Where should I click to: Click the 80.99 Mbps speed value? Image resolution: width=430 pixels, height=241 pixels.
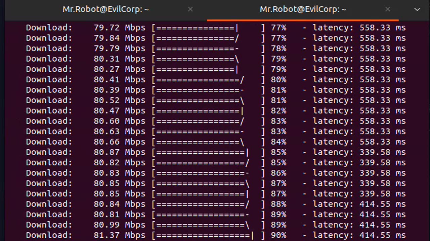[x=120, y=225]
